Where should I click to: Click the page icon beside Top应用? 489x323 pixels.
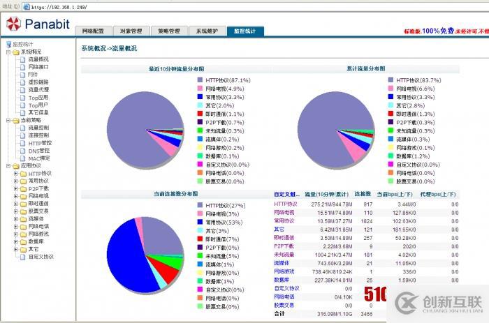pos(23,98)
